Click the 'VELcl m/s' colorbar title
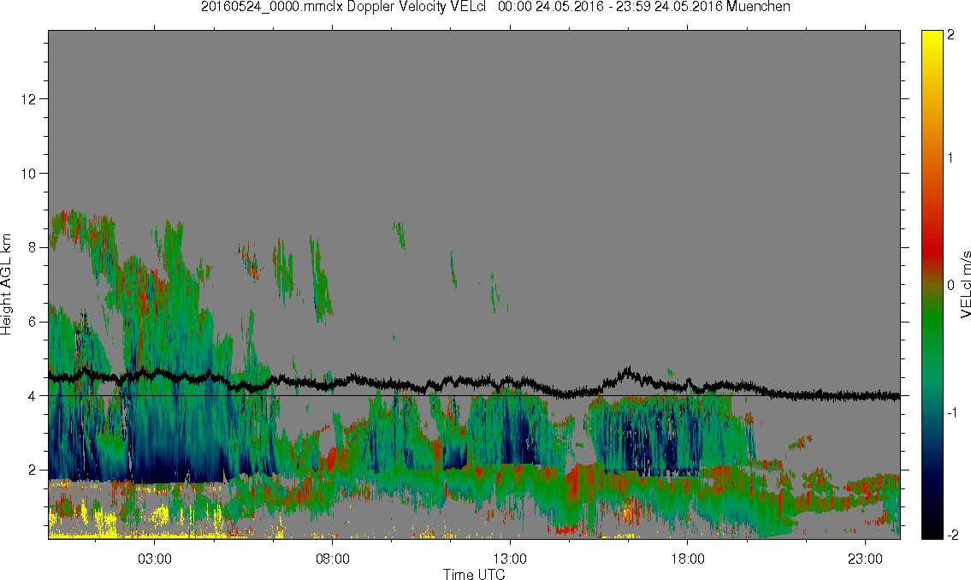971x580 pixels. pyautogui.click(x=965, y=284)
